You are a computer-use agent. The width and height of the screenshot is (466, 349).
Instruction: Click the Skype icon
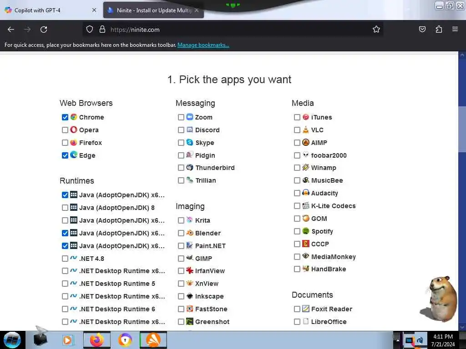(190, 142)
